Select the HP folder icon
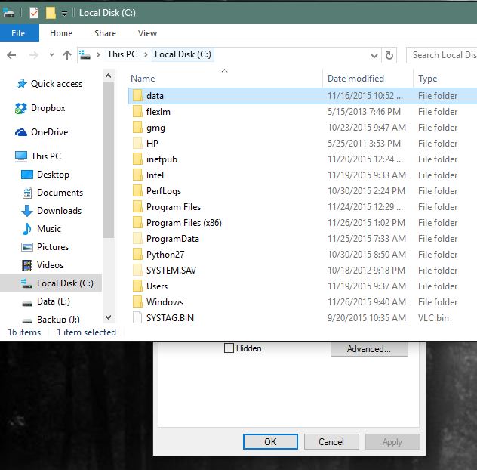The width and height of the screenshot is (477, 470). coord(137,143)
